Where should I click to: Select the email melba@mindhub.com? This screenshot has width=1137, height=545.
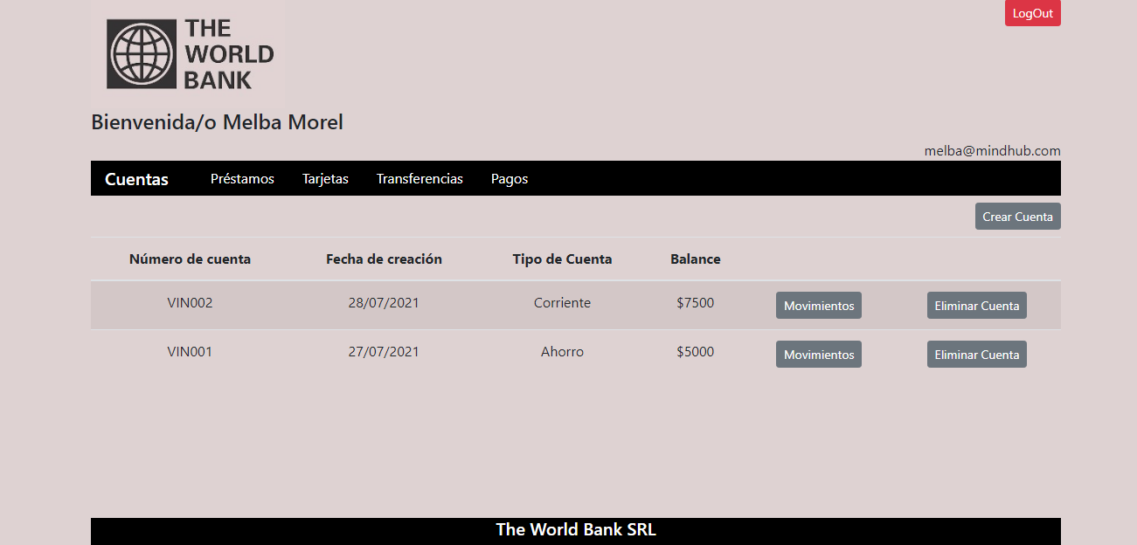(993, 150)
